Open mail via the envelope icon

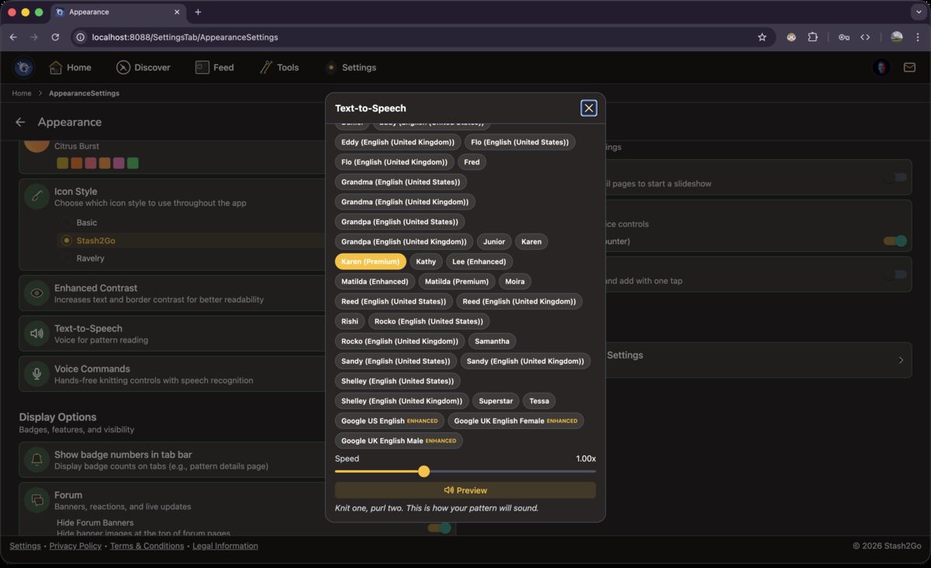(x=909, y=68)
